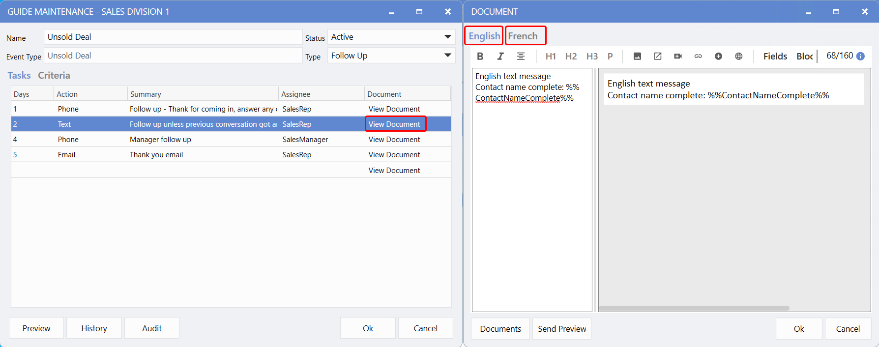Screen dimensions: 879x347
Task: Switch to the Criteria tab
Action: click(54, 75)
